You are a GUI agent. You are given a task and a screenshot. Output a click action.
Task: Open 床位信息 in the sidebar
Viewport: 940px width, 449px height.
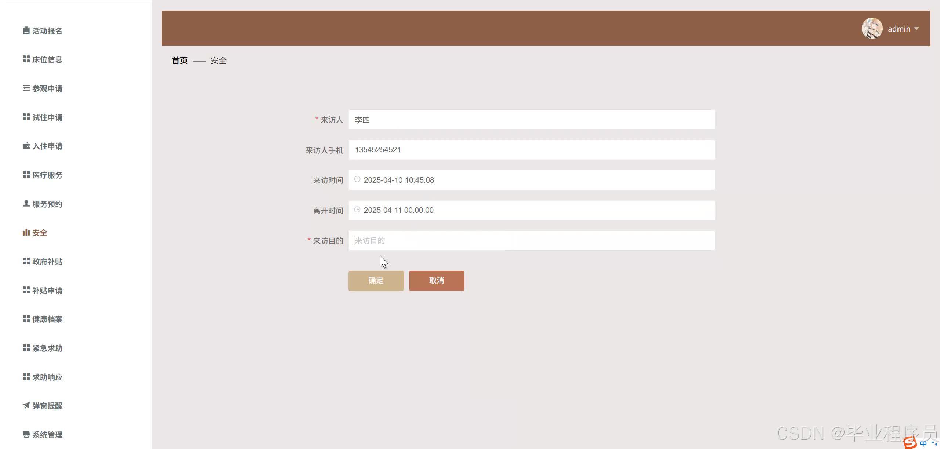click(x=47, y=59)
